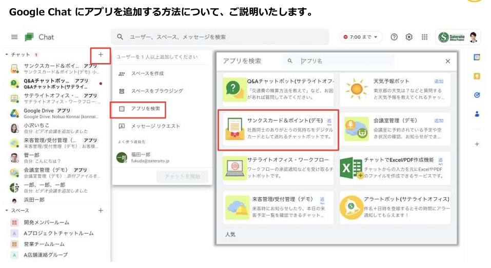
Task: Click 追加 link for 会議室管理 (デモ)
Action: coord(439,121)
